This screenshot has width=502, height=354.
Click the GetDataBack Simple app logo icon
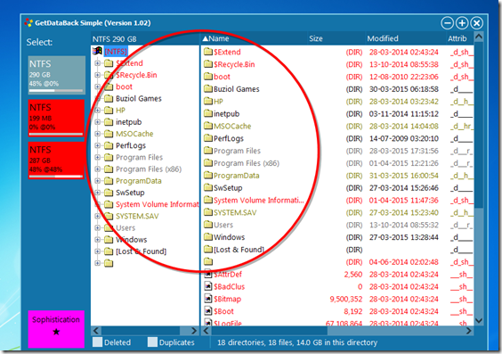click(28, 23)
